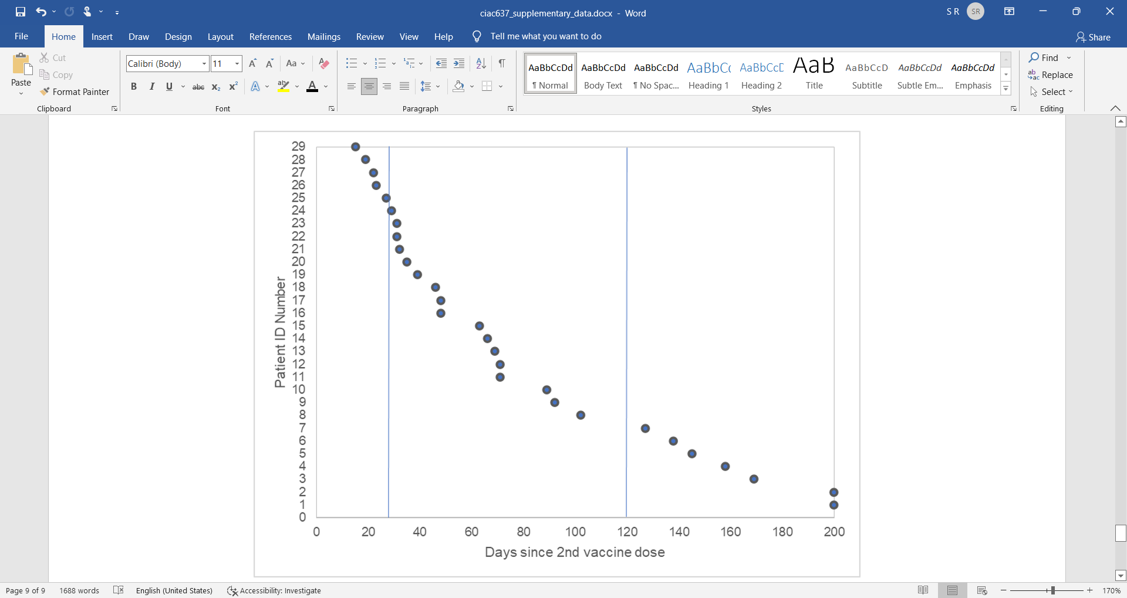This screenshot has width=1127, height=598.
Task: Switch to the Design tab
Action: [x=178, y=36]
